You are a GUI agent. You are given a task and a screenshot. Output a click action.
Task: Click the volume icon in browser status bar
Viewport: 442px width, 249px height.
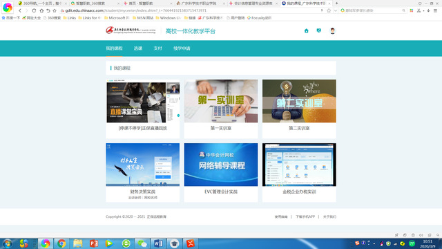pyautogui.click(x=421, y=235)
